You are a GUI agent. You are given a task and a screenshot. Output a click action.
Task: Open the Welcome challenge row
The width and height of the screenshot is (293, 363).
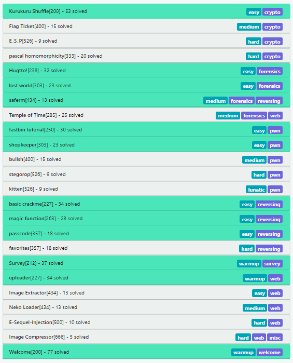(x=146, y=352)
